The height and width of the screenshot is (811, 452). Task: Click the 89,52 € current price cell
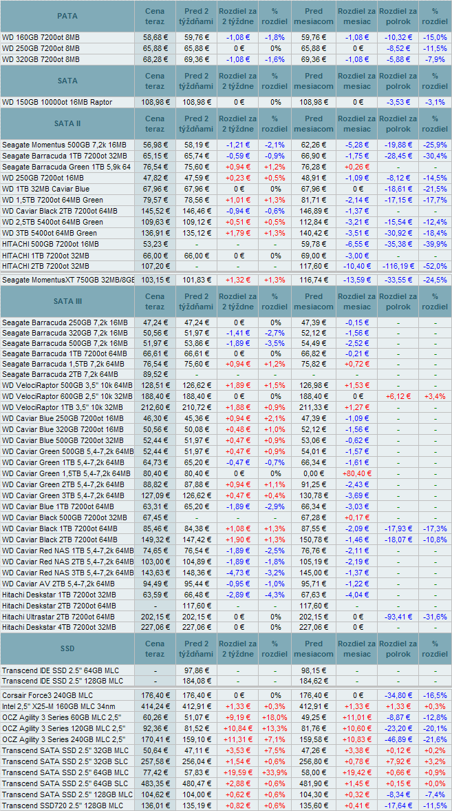point(155,374)
